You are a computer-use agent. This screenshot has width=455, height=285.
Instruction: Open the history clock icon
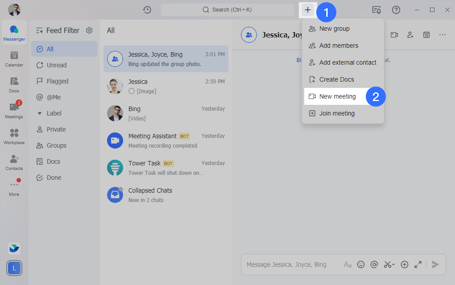pos(147,10)
